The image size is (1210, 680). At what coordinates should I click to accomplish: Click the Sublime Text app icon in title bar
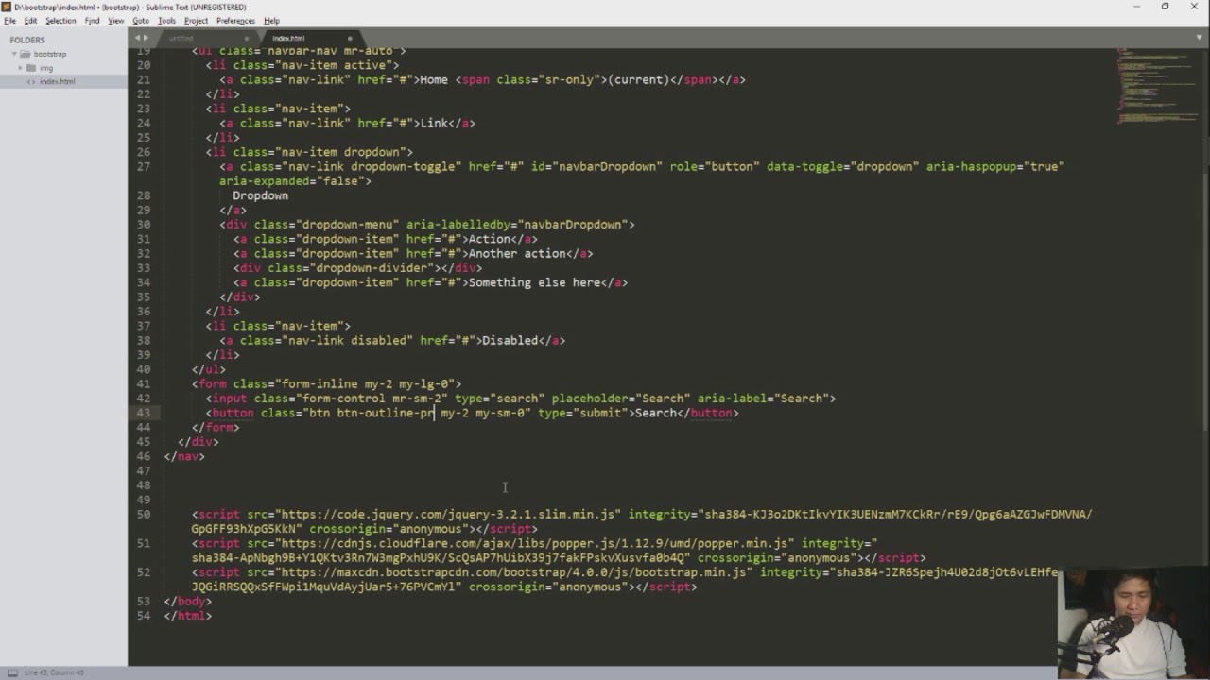point(8,7)
